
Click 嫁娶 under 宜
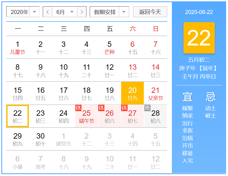coord(188,108)
